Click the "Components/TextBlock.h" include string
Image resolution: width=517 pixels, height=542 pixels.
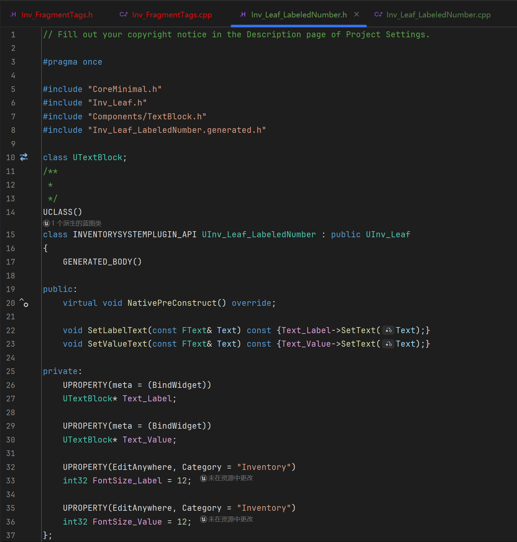point(147,116)
